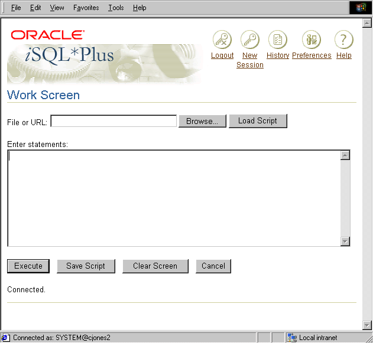
Task: Open the History icon
Action: (x=277, y=40)
